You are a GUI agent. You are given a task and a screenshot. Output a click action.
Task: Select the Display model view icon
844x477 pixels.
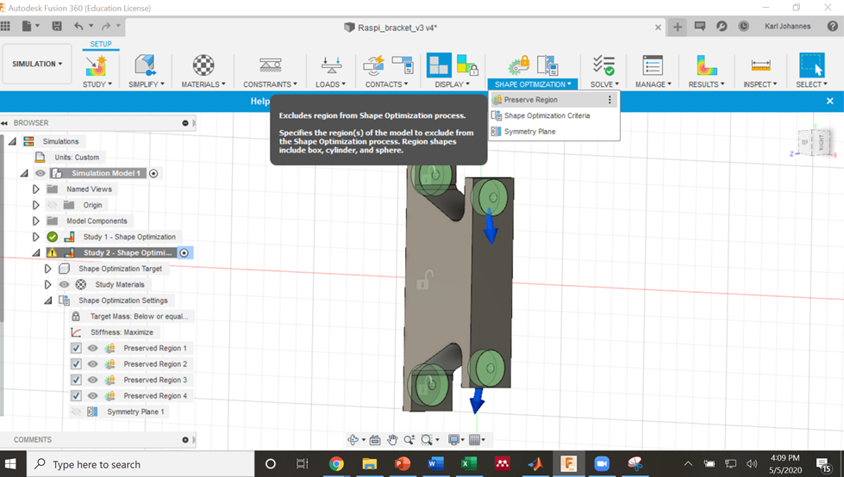pyautogui.click(x=439, y=65)
